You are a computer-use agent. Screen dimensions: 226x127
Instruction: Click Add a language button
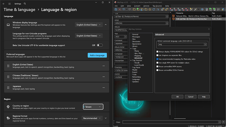(97, 55)
